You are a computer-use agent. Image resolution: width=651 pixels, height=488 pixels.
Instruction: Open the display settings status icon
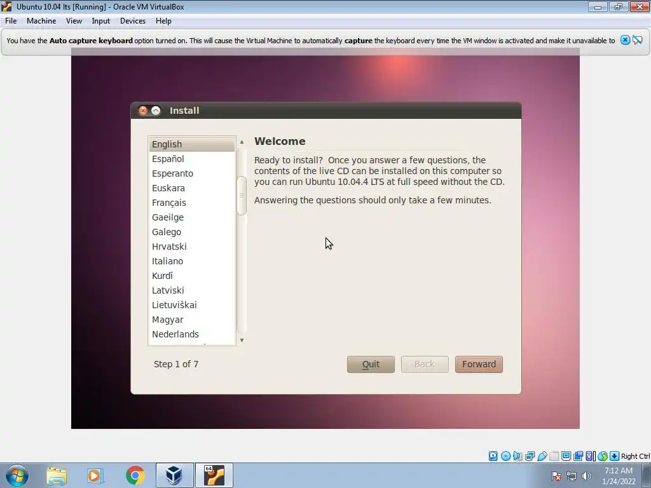[x=566, y=456]
